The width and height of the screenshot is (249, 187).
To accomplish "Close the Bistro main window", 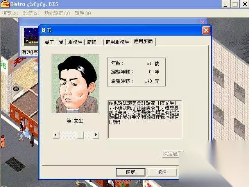I will [x=245, y=4].
